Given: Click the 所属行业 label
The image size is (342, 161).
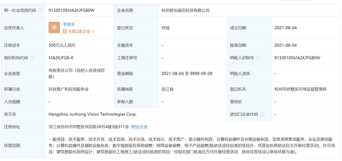Looking at the screenshot, I should point(12,89).
